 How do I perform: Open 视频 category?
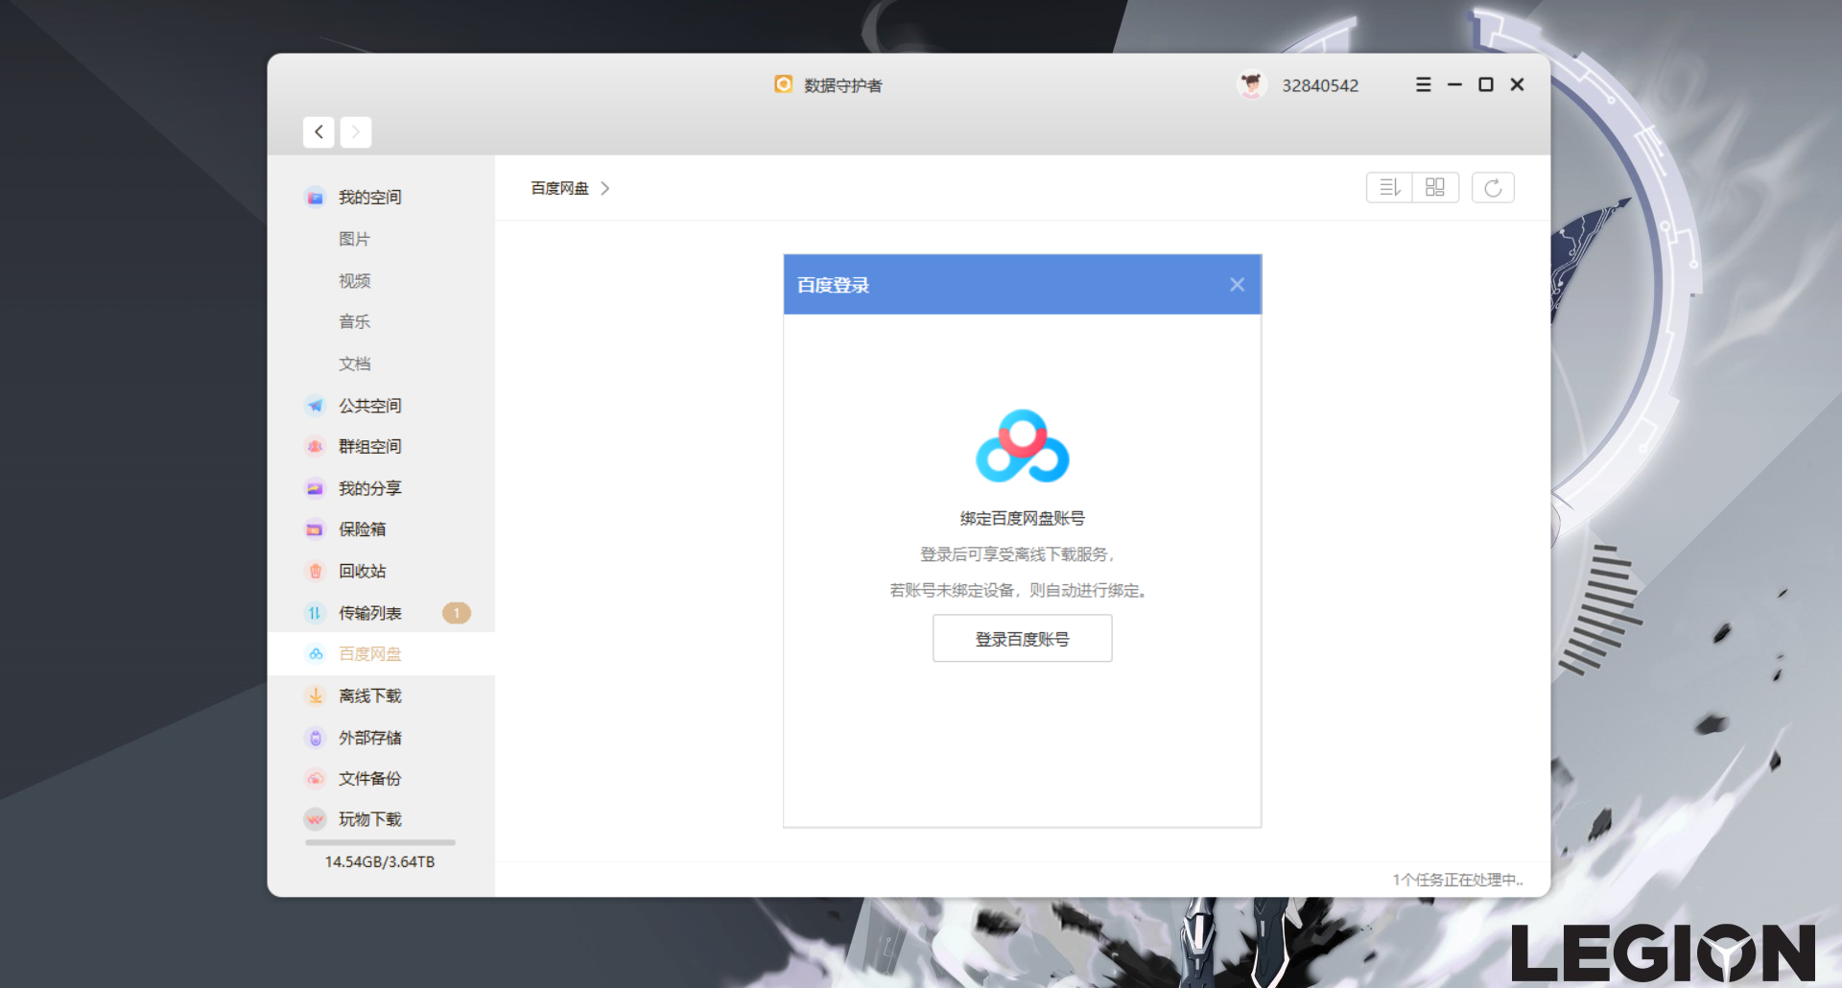(x=354, y=281)
